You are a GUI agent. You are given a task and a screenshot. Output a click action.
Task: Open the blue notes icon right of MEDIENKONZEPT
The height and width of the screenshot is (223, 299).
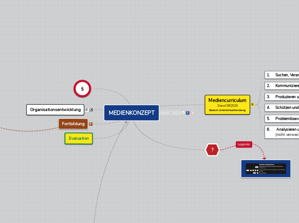coord(187,113)
